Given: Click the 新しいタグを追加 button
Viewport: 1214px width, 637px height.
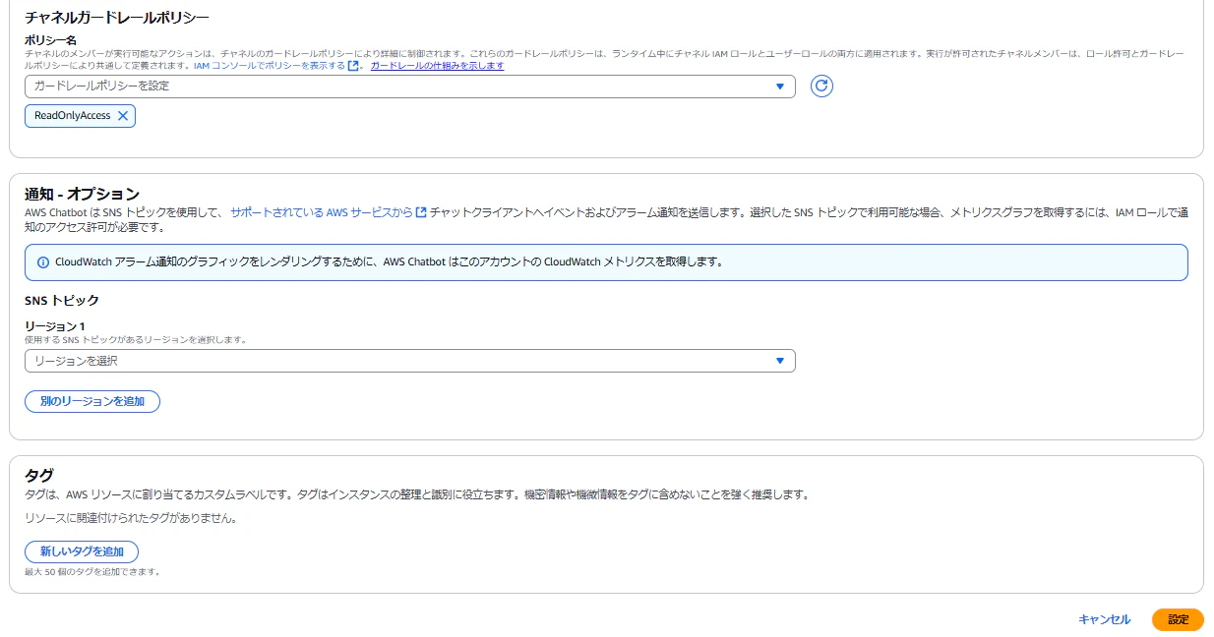Looking at the screenshot, I should pos(82,551).
